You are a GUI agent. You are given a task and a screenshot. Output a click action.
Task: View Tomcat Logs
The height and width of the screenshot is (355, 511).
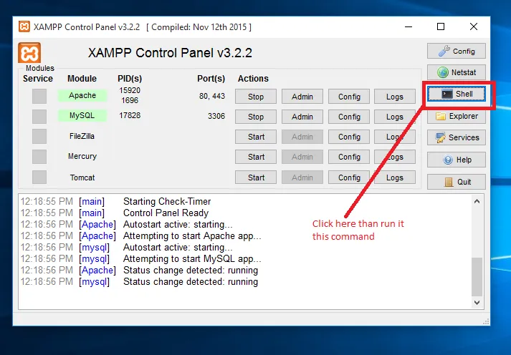tap(395, 177)
